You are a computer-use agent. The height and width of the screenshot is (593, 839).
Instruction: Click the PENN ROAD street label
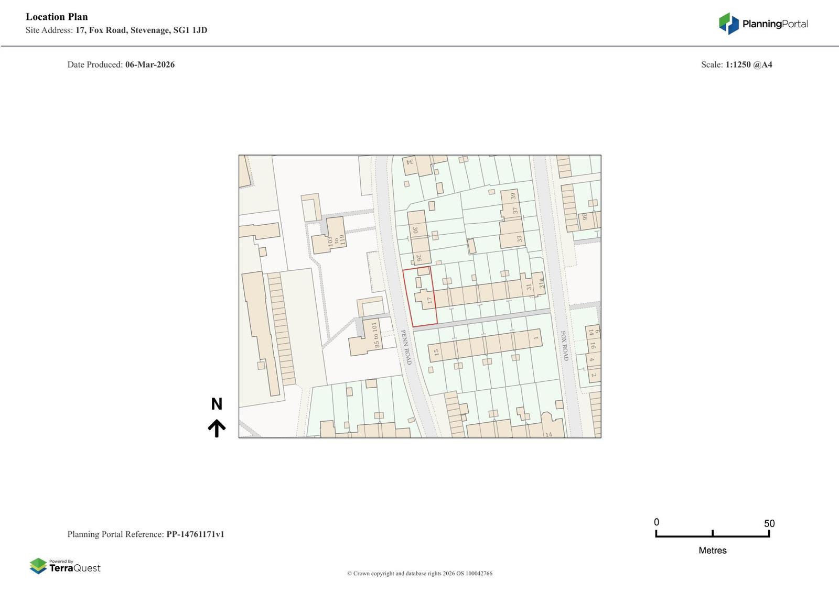(x=406, y=347)
